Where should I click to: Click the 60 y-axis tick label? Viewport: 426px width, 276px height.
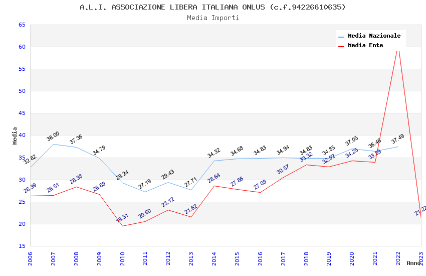coord(22,47)
